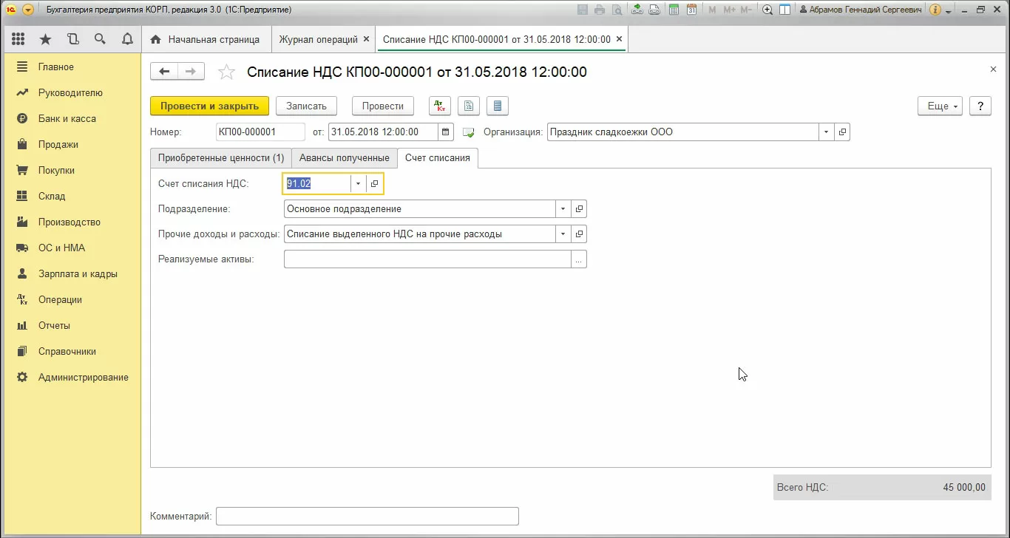Open the History icon in the tools panel
Viewport: 1010px width, 538px height.
pyautogui.click(x=72, y=39)
